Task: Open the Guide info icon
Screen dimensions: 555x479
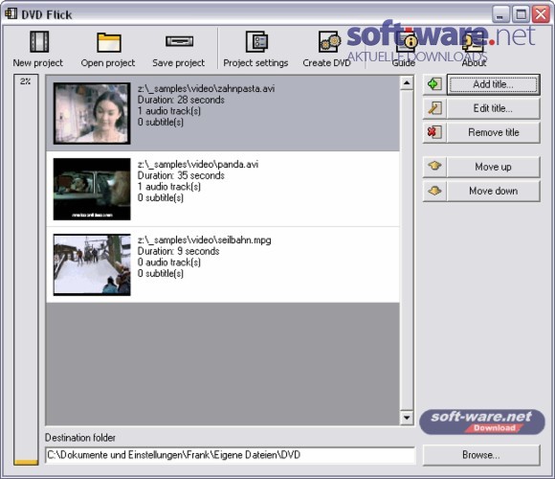Action: 406,42
